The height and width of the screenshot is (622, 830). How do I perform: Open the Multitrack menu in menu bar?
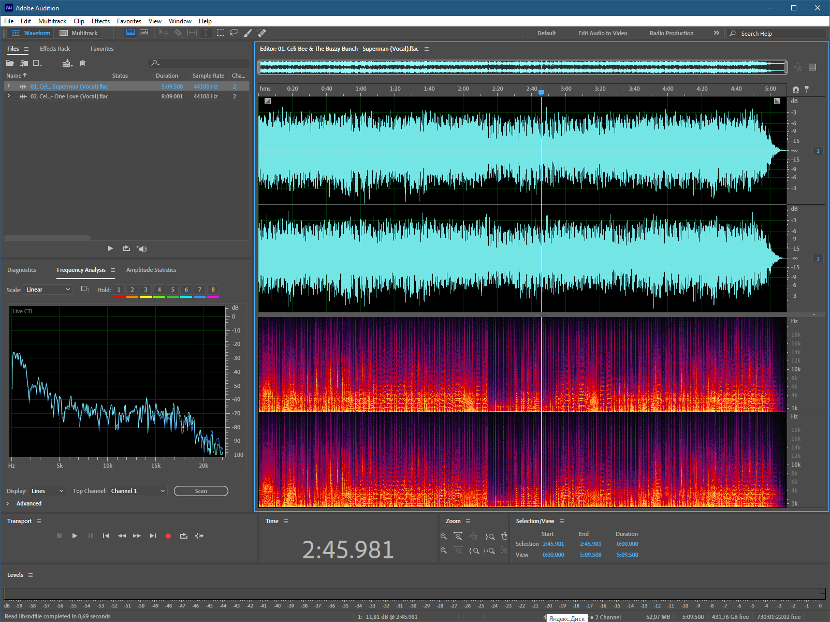point(52,21)
